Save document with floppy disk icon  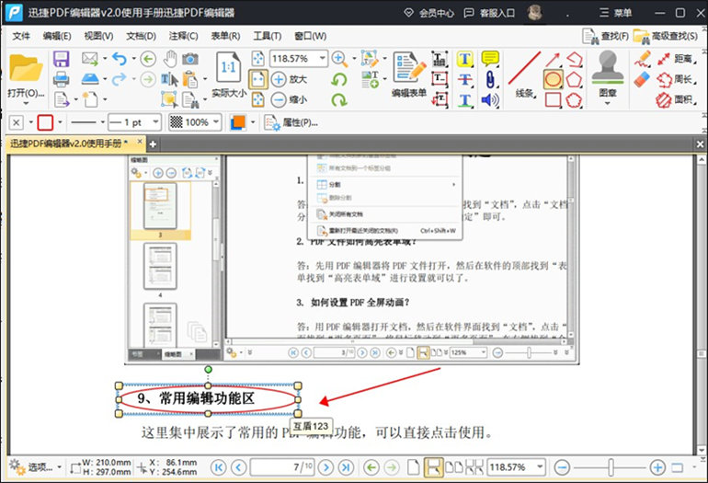coord(61,59)
